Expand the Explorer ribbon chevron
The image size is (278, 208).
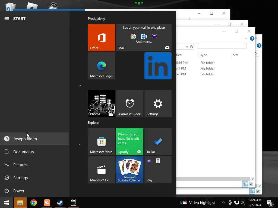click(246, 38)
